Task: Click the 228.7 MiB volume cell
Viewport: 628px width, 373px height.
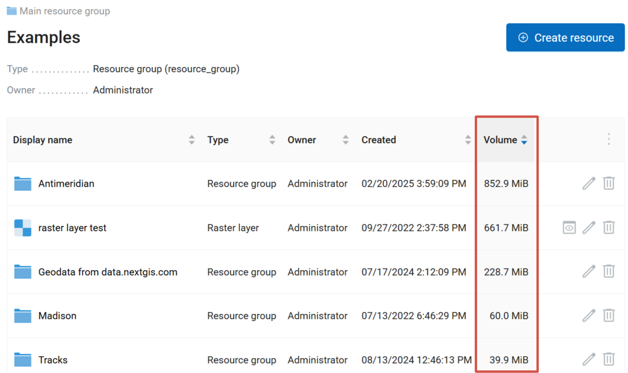Action: pyautogui.click(x=506, y=272)
